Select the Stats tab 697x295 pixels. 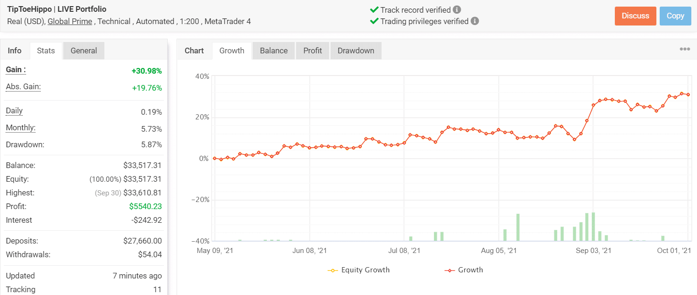point(46,51)
